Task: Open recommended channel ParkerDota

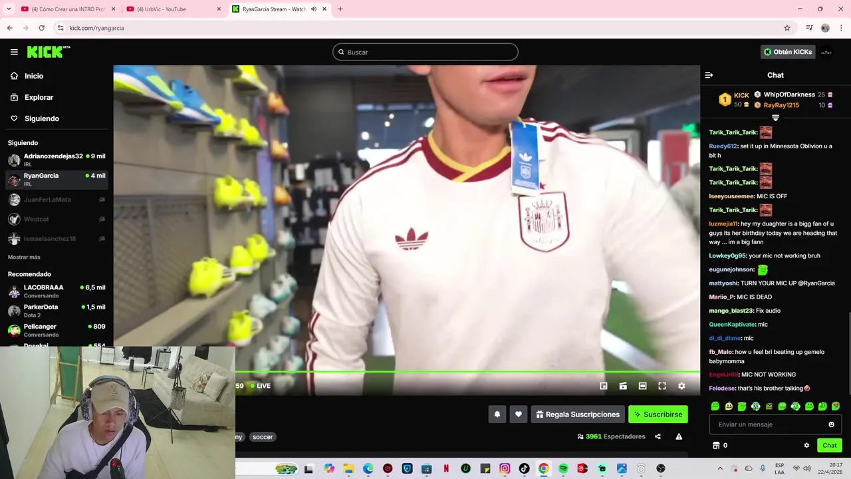Action: tap(57, 311)
